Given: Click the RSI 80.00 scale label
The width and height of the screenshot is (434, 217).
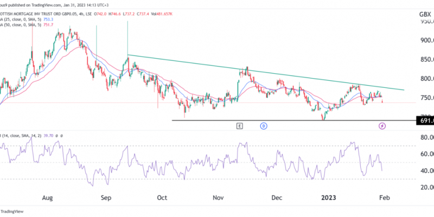Looking at the screenshot, I should pos(426,138).
